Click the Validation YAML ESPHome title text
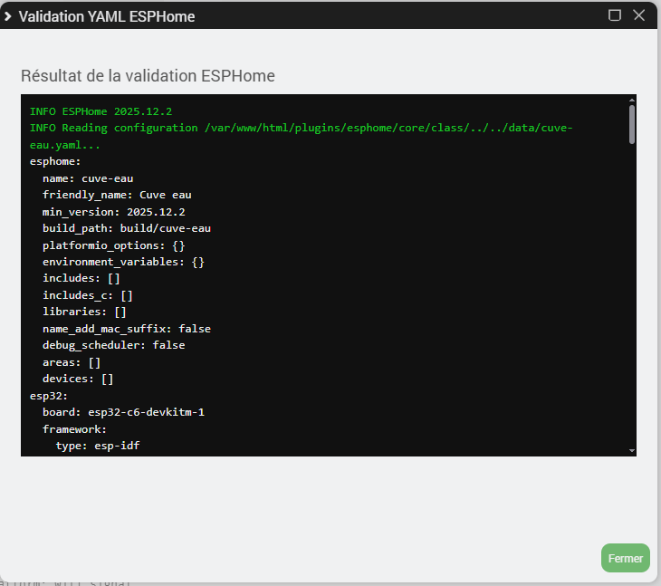 106,16
